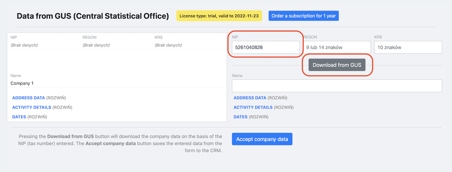Expand ACTIVITY DETAILS in the left company panel
Viewport: 452px width, 172px height.
pos(32,107)
